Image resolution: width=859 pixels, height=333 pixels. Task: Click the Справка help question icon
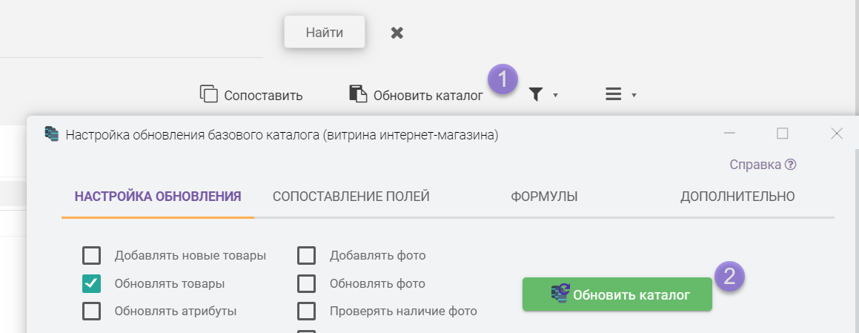click(x=791, y=165)
